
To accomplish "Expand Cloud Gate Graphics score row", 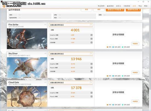I will coord(91,93).
